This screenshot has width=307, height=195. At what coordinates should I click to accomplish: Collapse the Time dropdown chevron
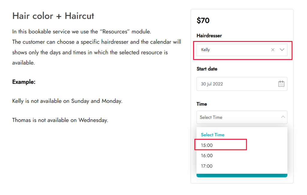[x=283, y=117]
